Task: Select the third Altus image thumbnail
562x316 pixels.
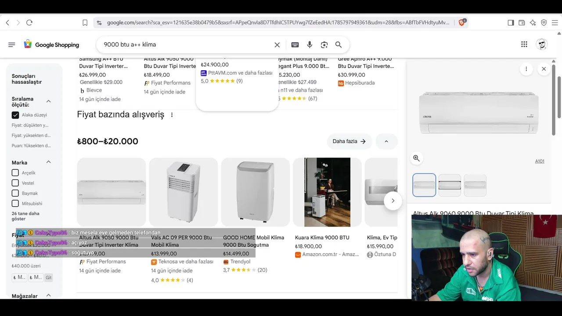Action: click(475, 185)
